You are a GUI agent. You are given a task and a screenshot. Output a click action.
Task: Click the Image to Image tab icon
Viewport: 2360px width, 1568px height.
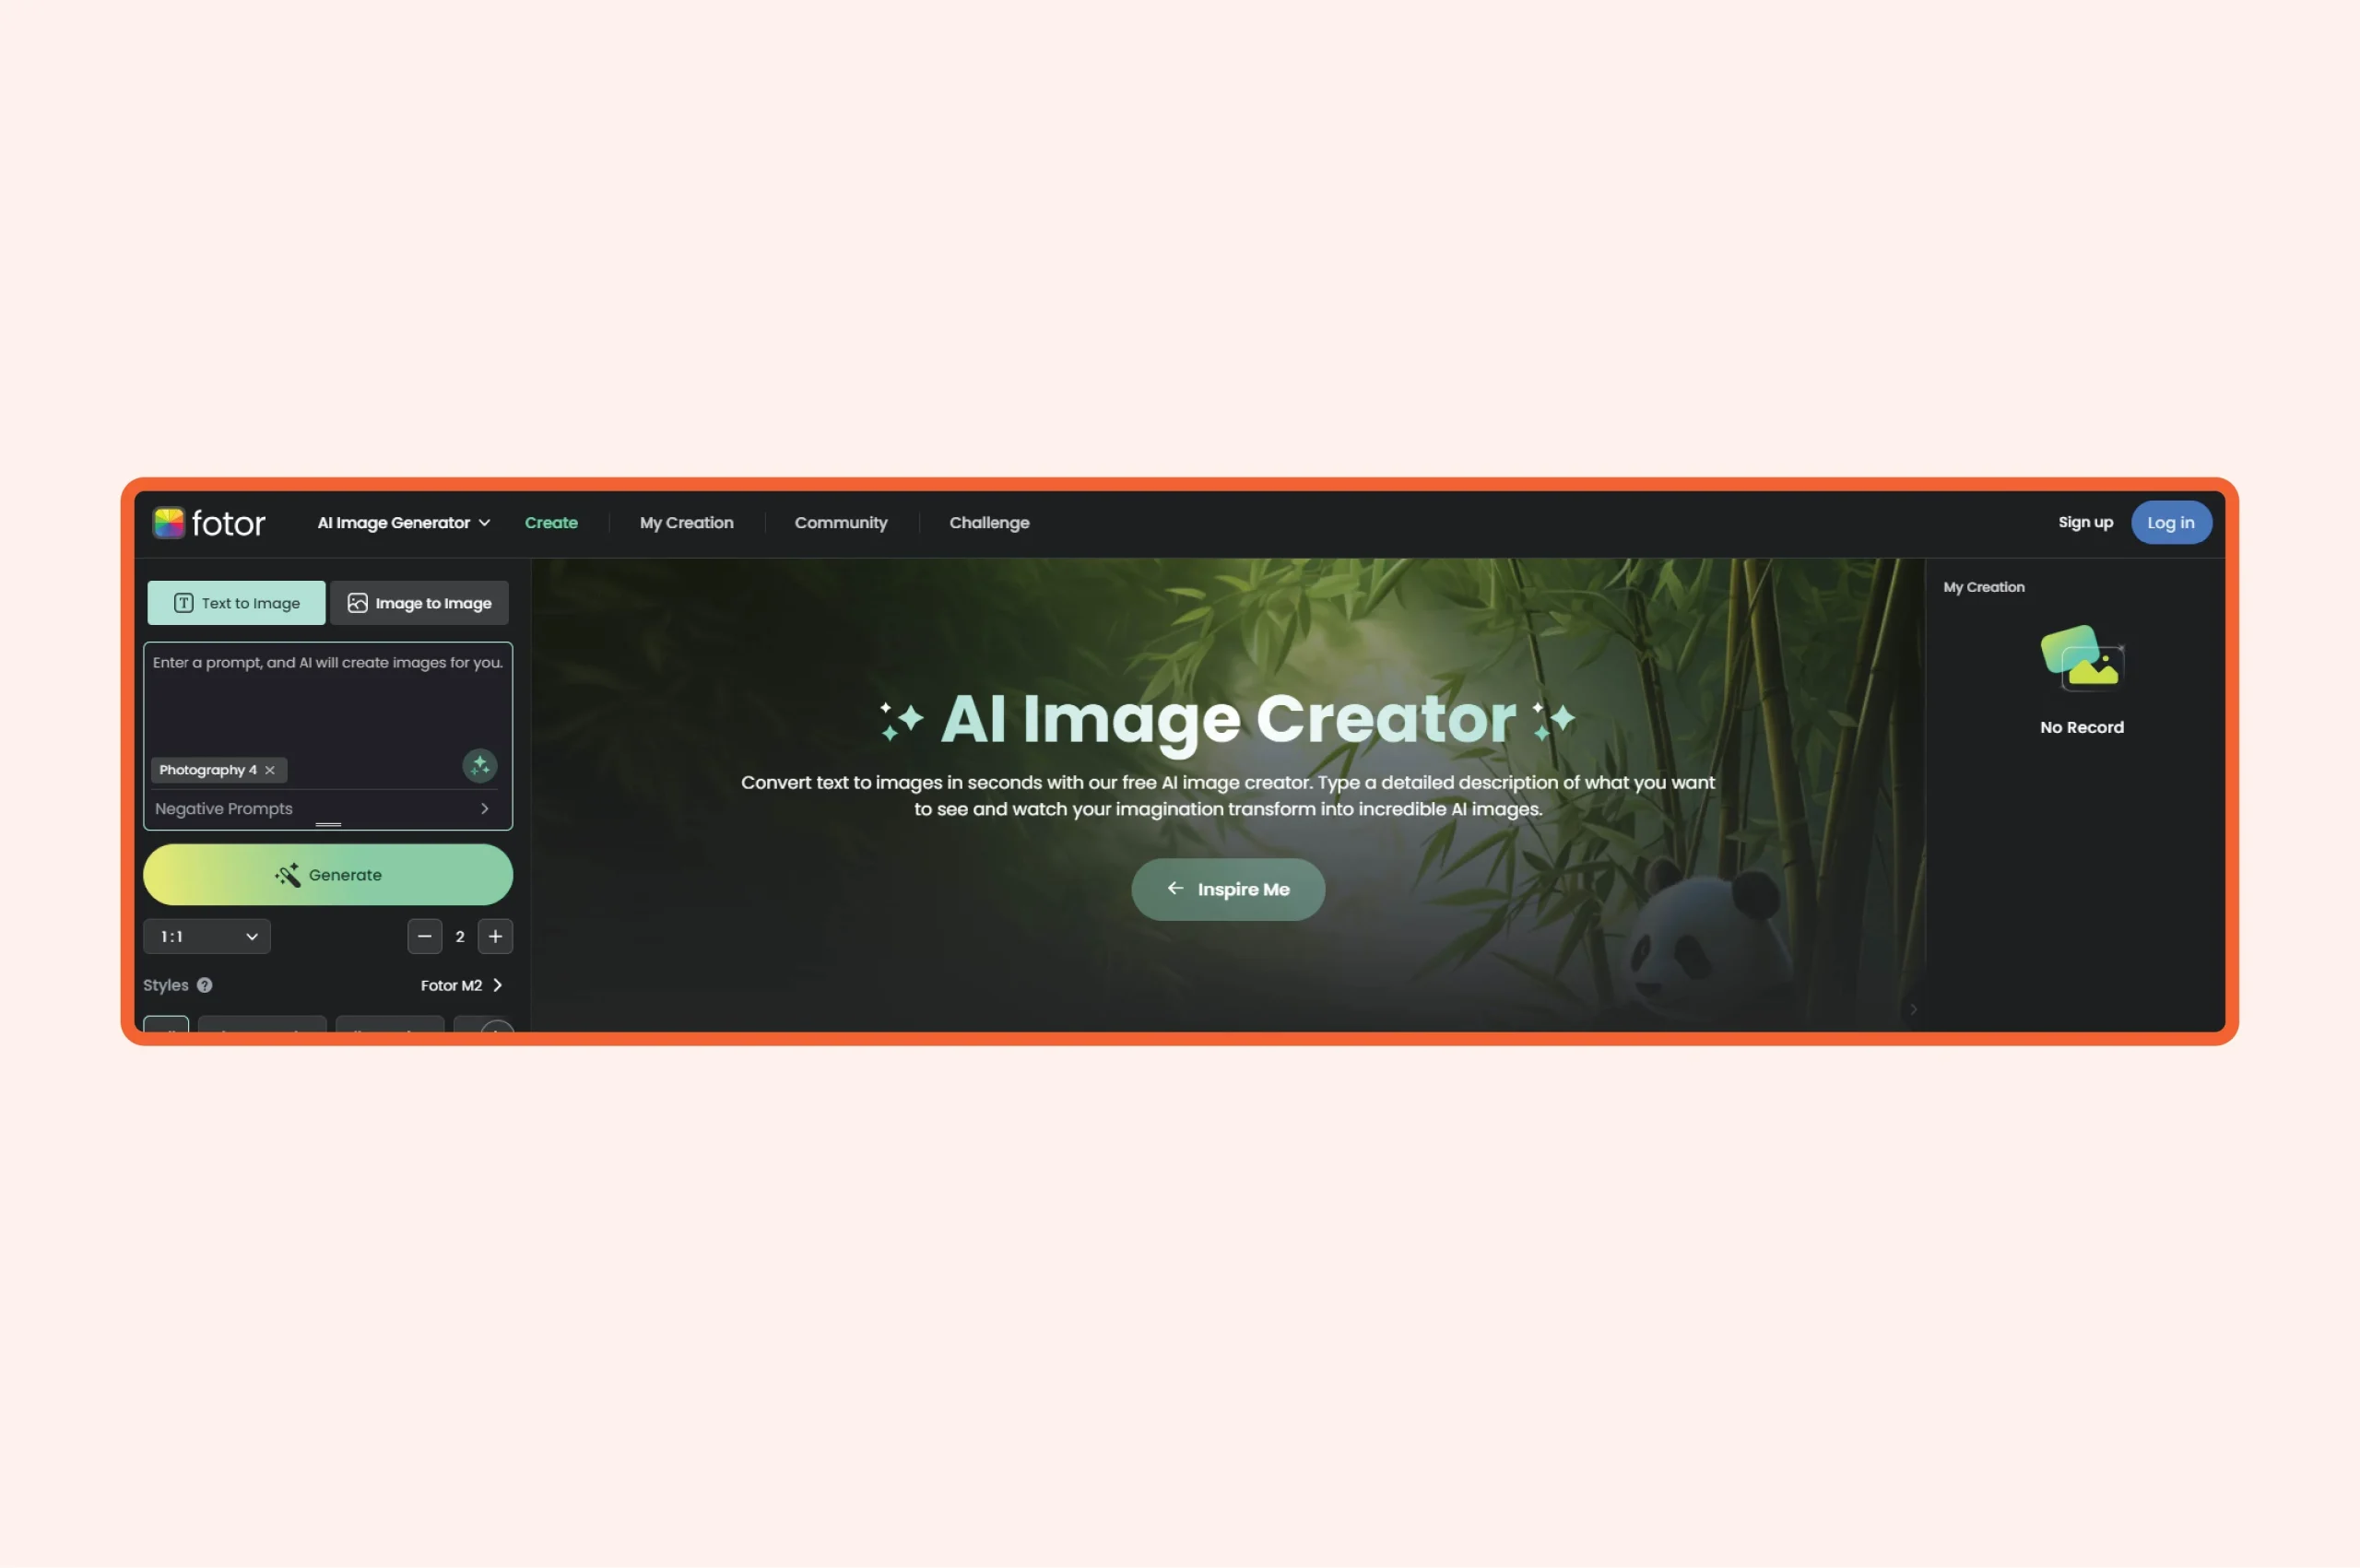point(357,602)
